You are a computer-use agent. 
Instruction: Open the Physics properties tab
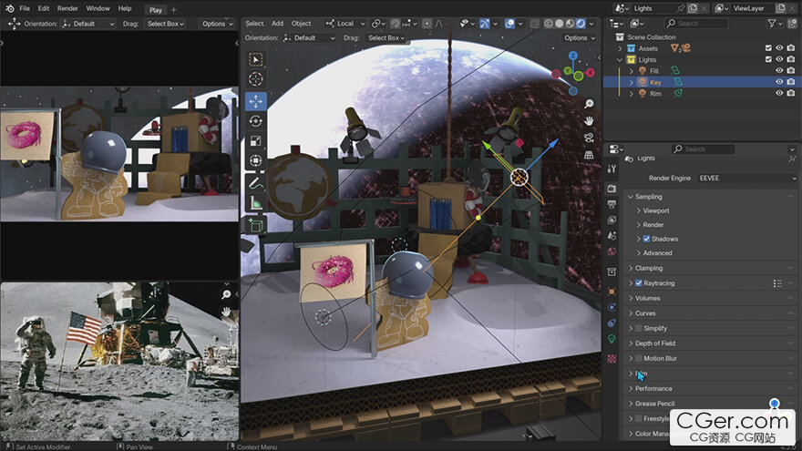pos(612,307)
